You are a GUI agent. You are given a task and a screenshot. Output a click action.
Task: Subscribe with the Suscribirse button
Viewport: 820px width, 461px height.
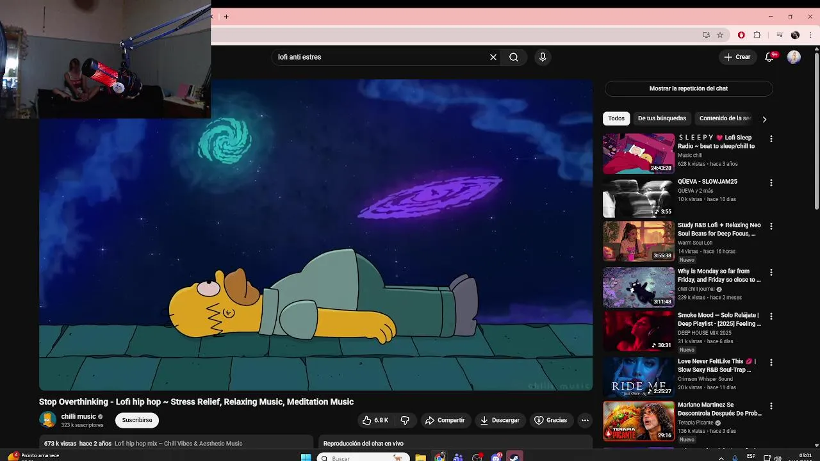[x=137, y=420]
